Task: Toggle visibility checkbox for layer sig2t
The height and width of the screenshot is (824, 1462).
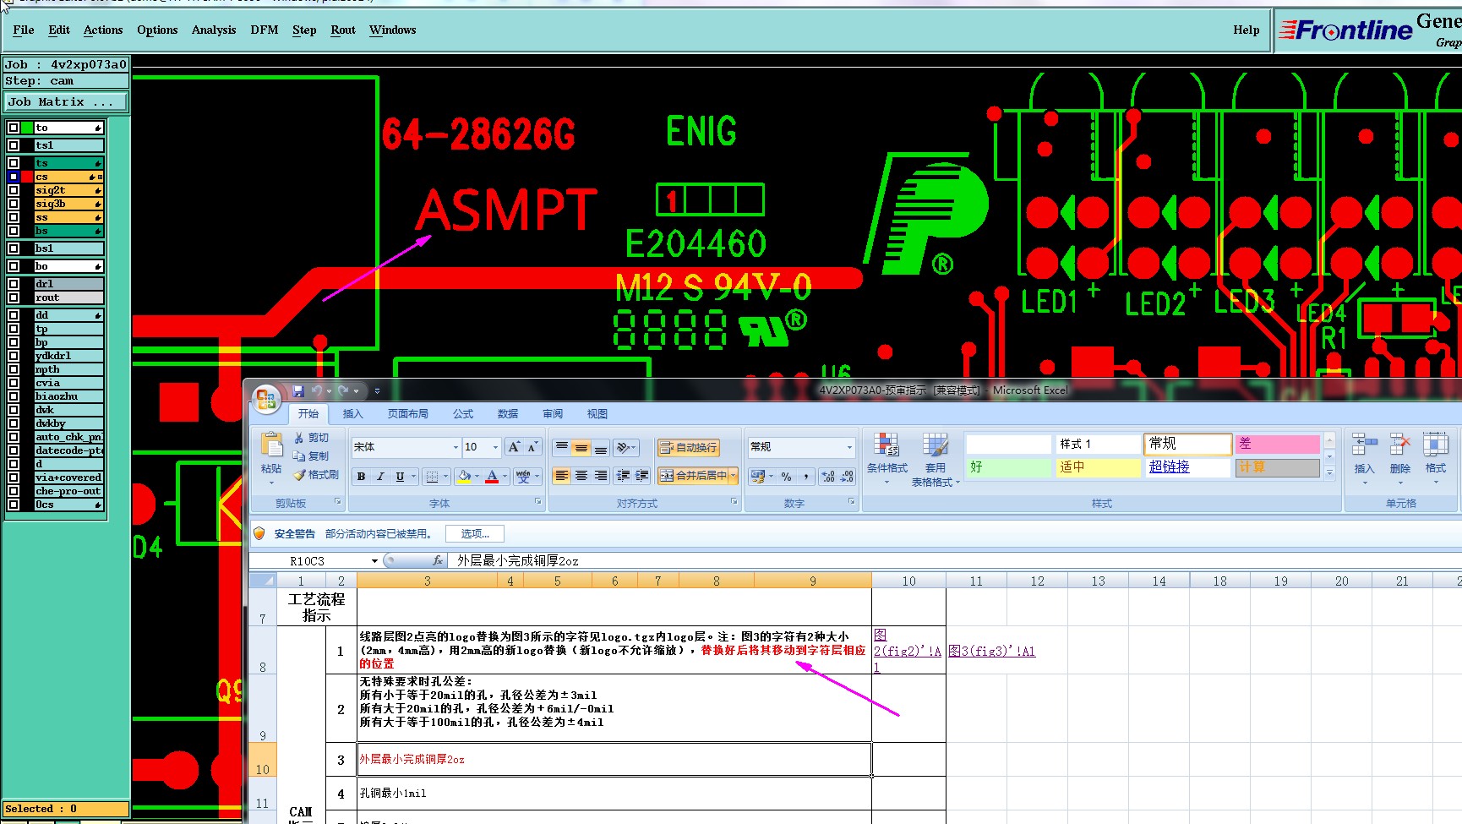Action: pos(14,190)
